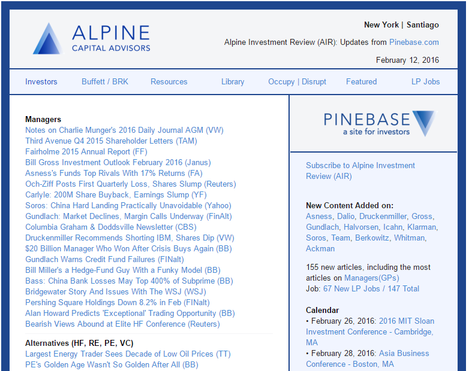469x371 pixels.
Task: Open Asness's Funds Top Rivals article
Action: tap(114, 173)
